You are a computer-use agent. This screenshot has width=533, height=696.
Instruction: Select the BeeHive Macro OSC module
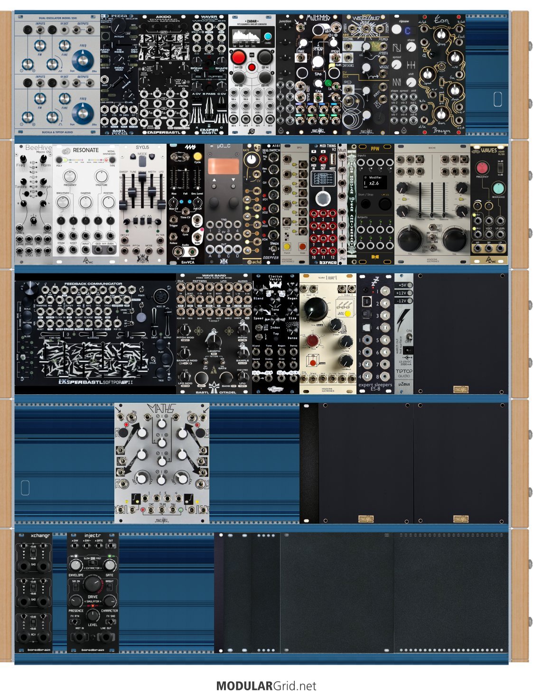[34, 204]
